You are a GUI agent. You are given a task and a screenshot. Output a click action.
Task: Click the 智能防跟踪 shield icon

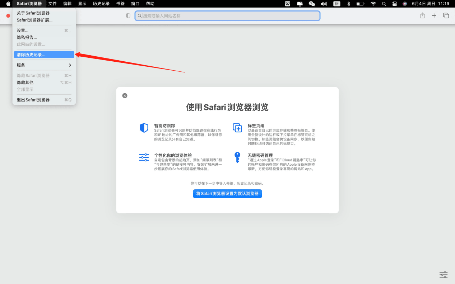tap(144, 128)
